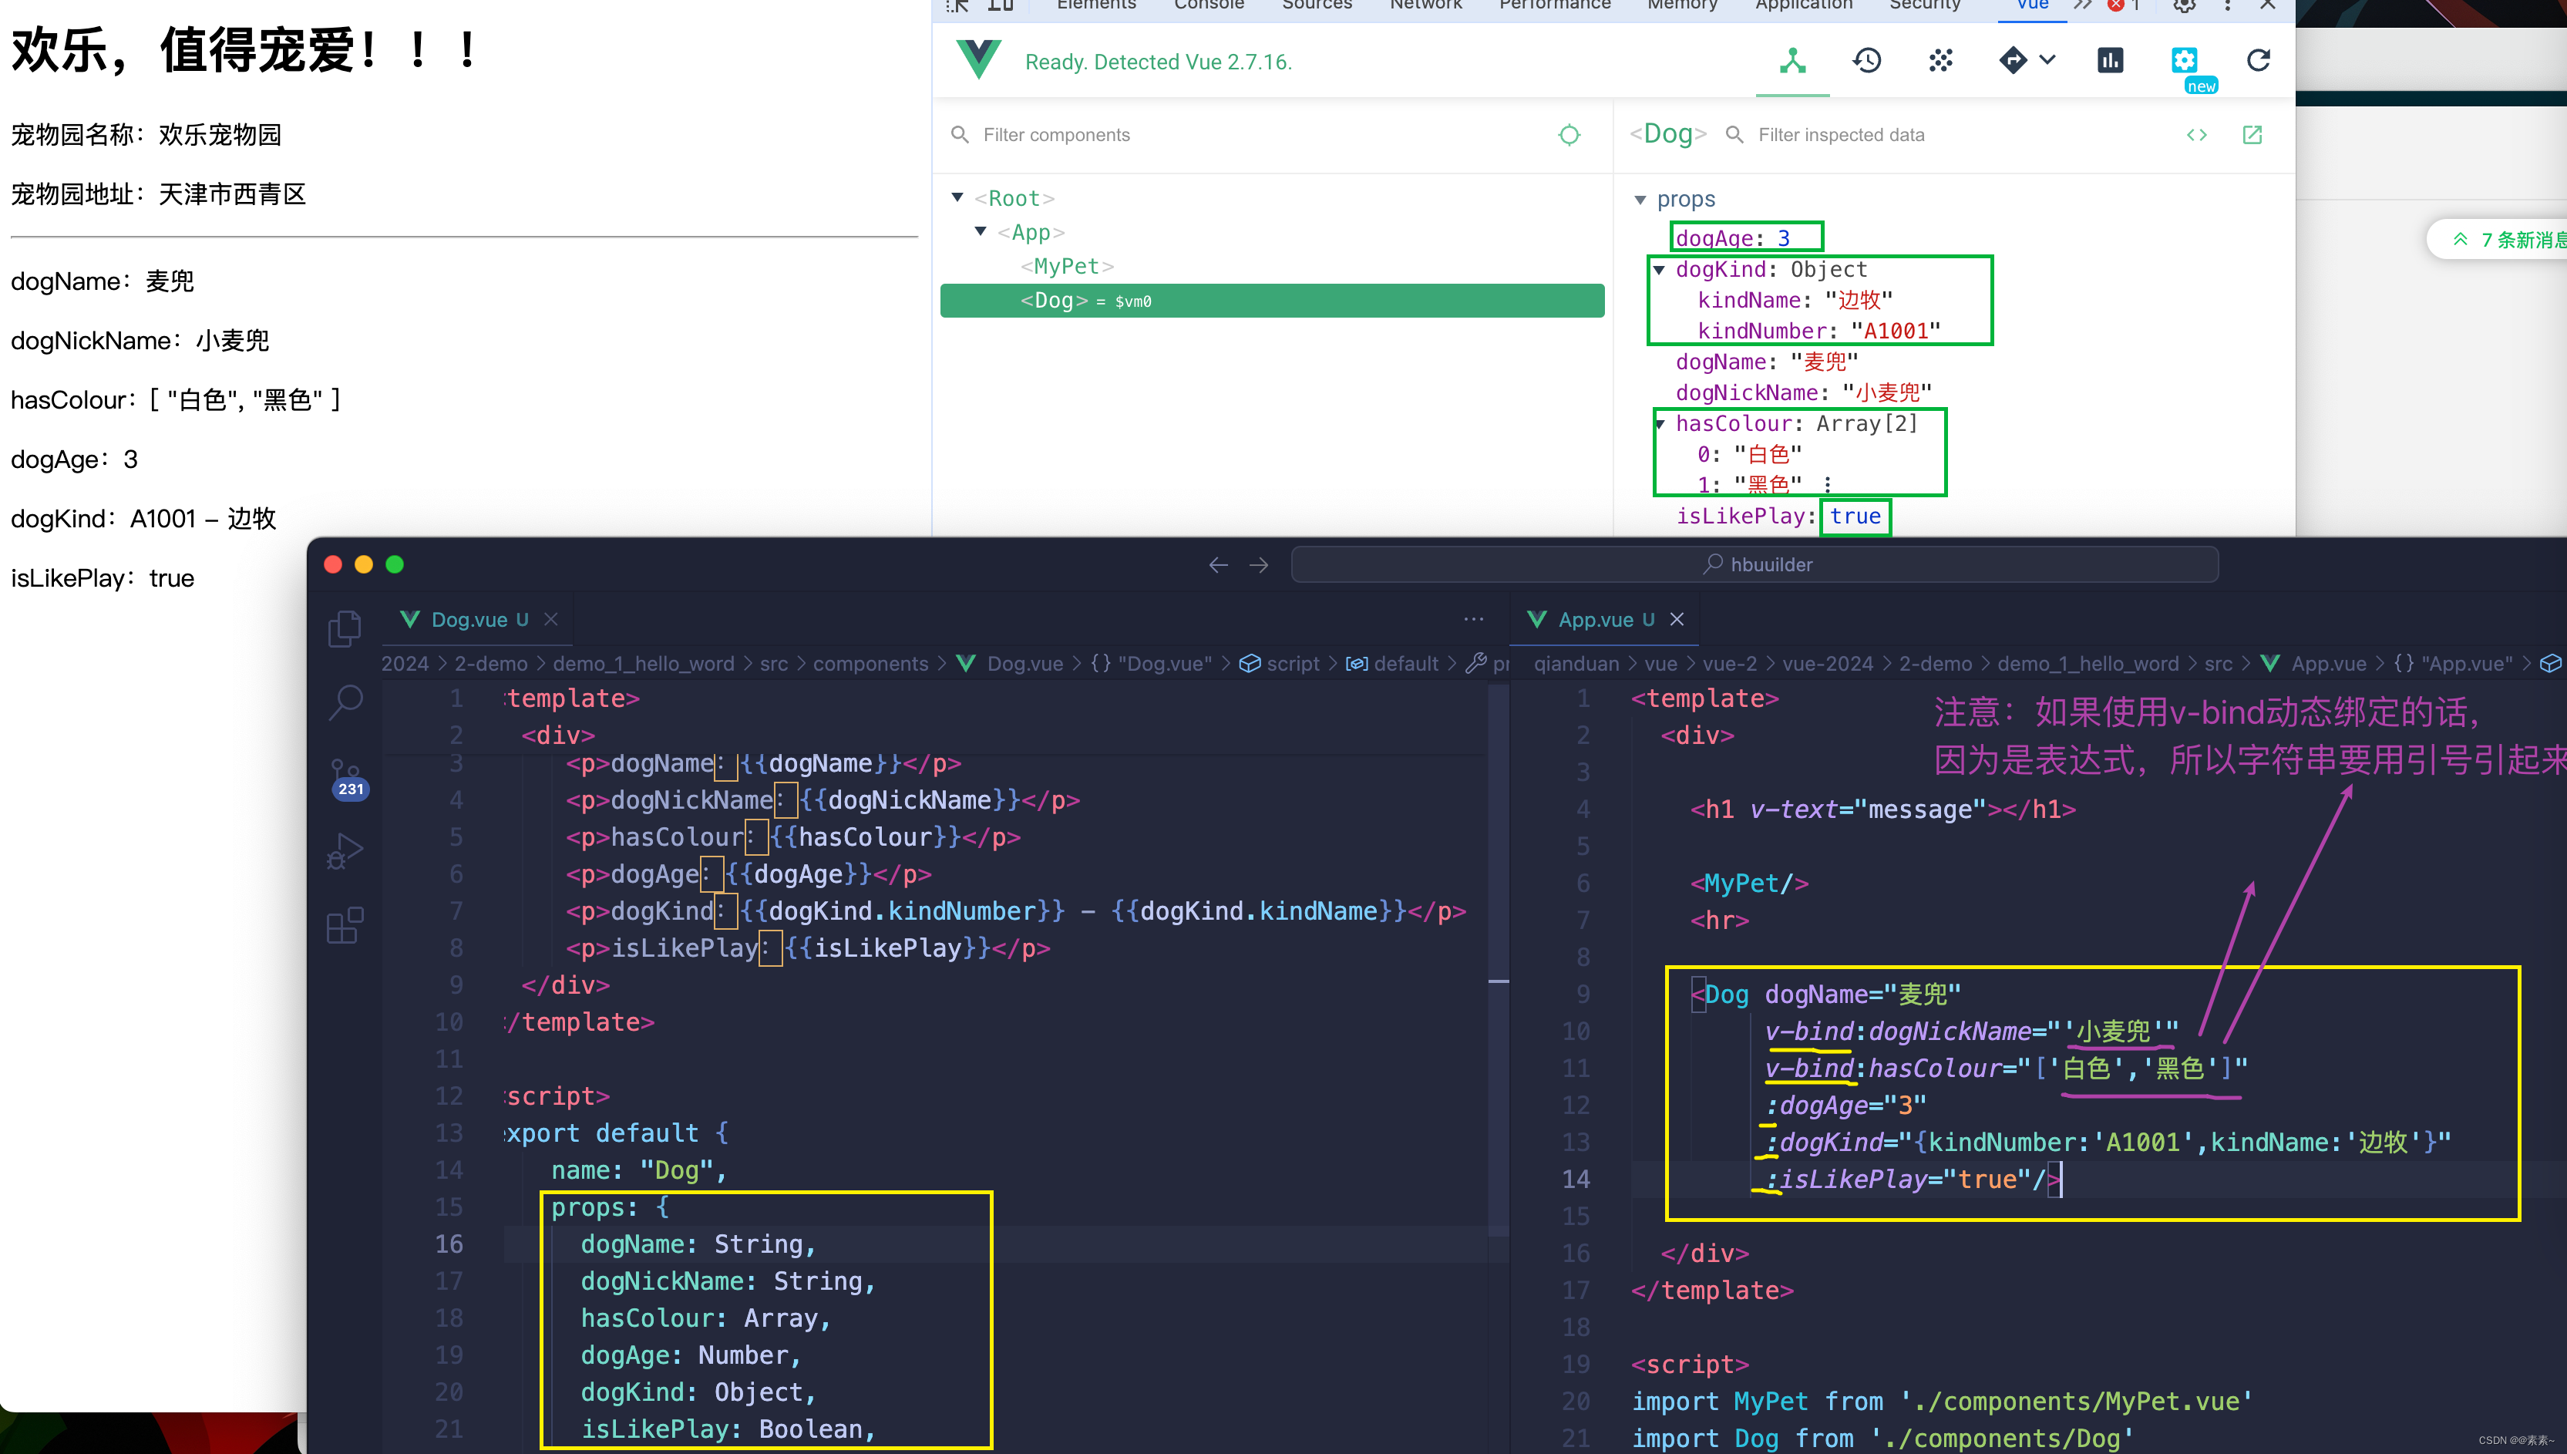Screen dimensions: 2567x1454
Task: Open the Timeline view in Vue devtools
Action: 1866,60
